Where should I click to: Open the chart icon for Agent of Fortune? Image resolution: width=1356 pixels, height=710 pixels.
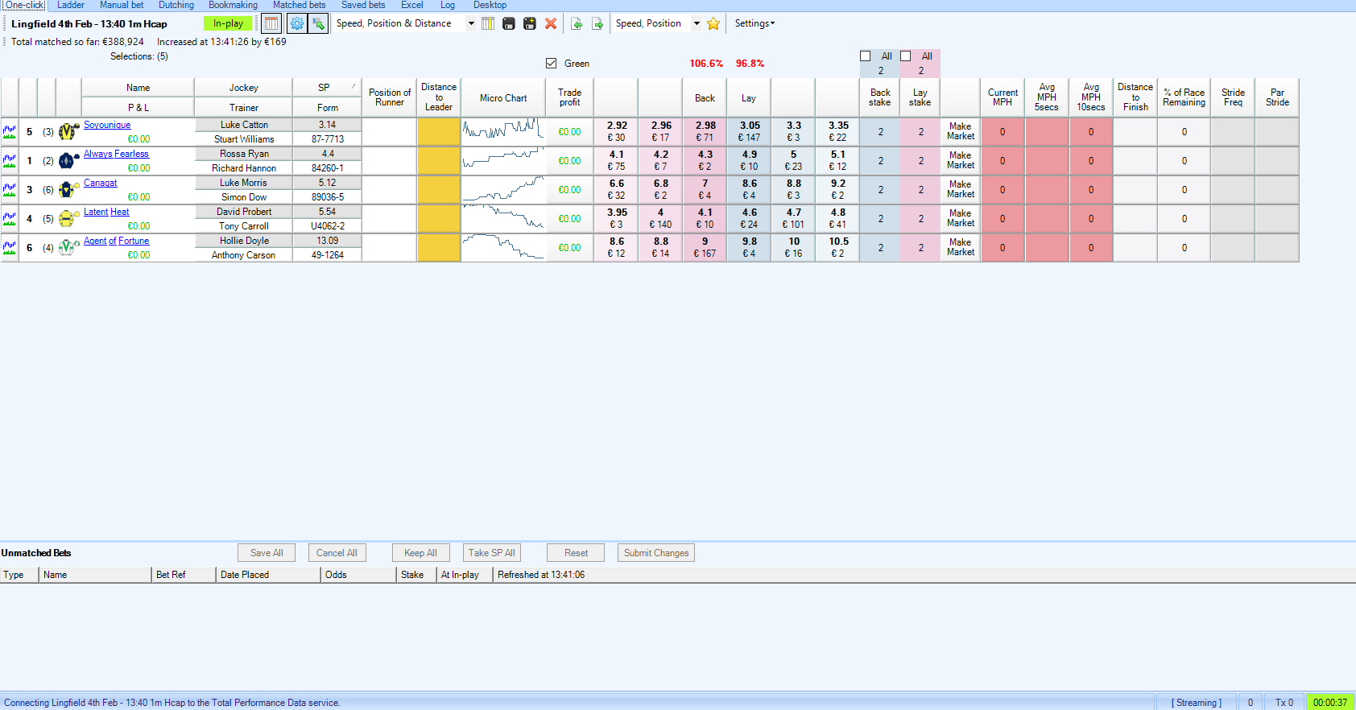tap(10, 248)
